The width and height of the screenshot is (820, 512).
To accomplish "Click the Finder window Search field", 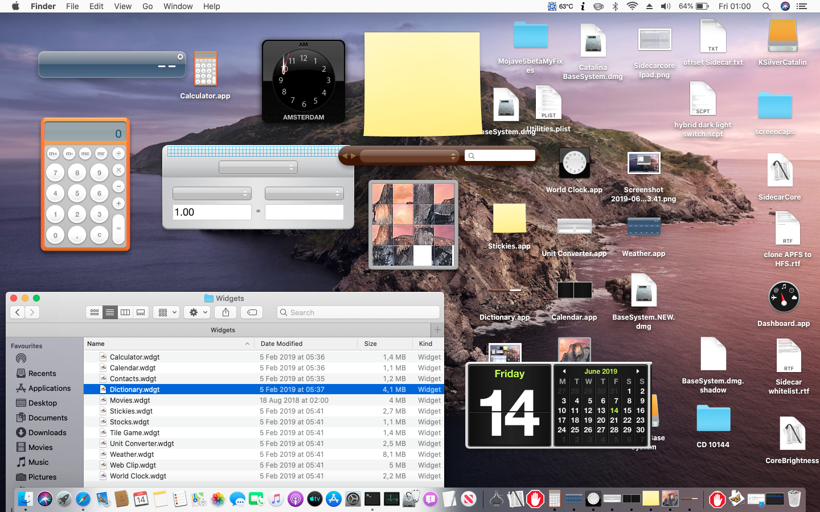I will [358, 312].
